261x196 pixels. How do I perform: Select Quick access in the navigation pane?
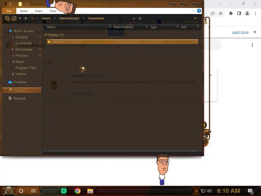point(23,31)
